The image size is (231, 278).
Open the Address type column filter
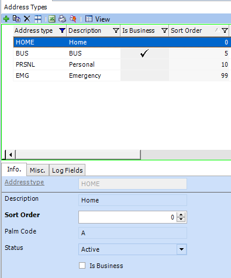(62, 30)
